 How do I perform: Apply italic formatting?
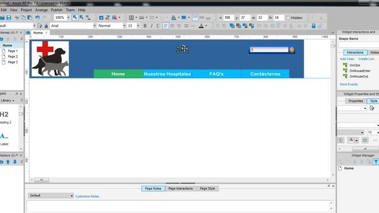pyautogui.click(x=152, y=26)
